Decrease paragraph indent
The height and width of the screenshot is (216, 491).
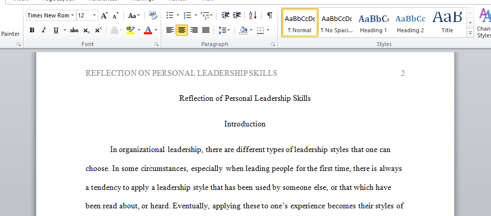225,15
